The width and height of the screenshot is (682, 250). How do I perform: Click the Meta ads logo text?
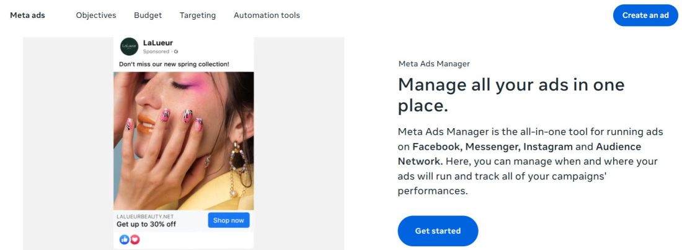tap(27, 15)
